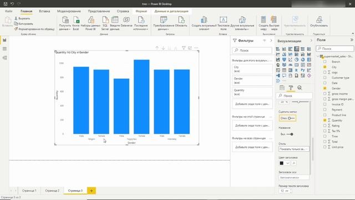
Task: Add a new page with plus button
Action: [x=92, y=191]
